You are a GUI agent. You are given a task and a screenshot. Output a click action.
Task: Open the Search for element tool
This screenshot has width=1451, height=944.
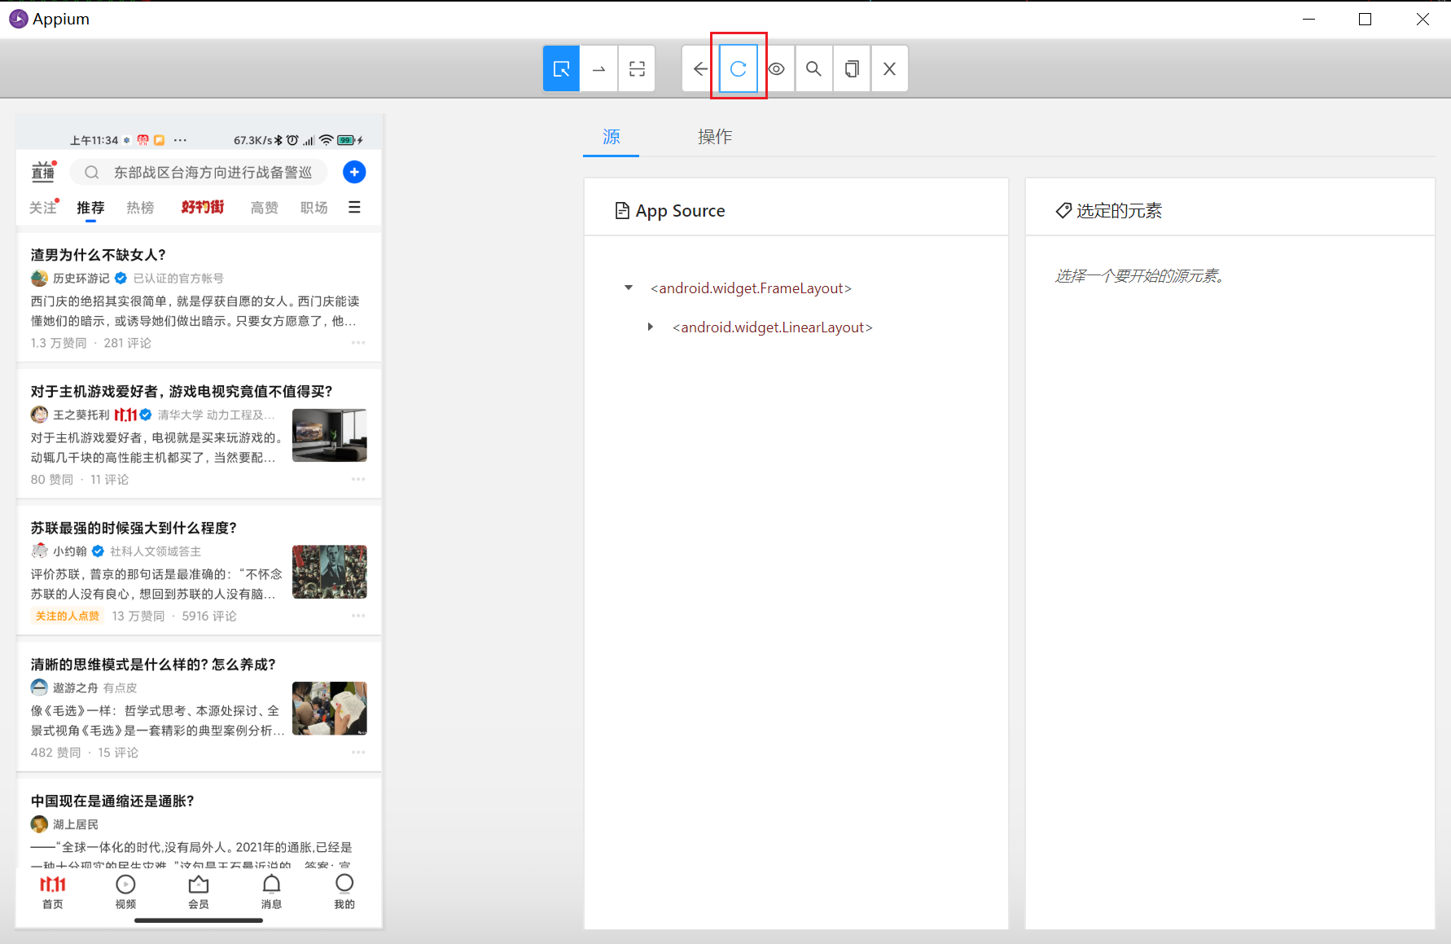(813, 68)
